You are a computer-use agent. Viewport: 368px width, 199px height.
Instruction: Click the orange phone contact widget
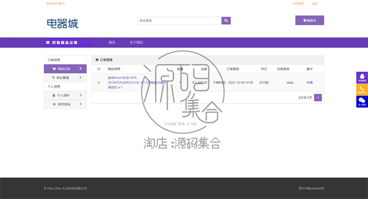(x=362, y=90)
